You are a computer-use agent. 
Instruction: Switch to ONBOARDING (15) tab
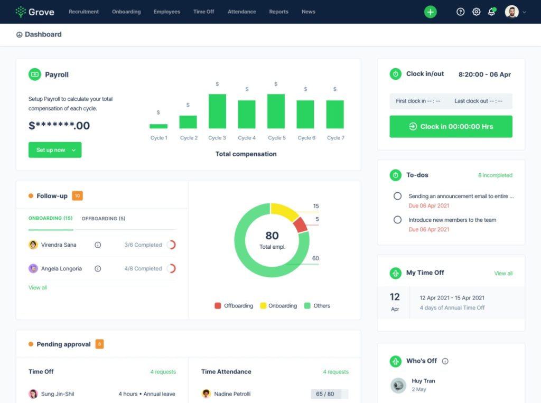[x=50, y=219]
